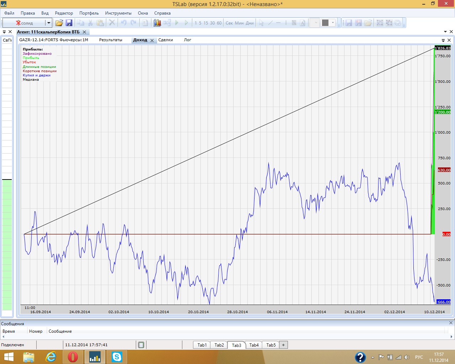Open Skype from the taskbar

point(117,357)
